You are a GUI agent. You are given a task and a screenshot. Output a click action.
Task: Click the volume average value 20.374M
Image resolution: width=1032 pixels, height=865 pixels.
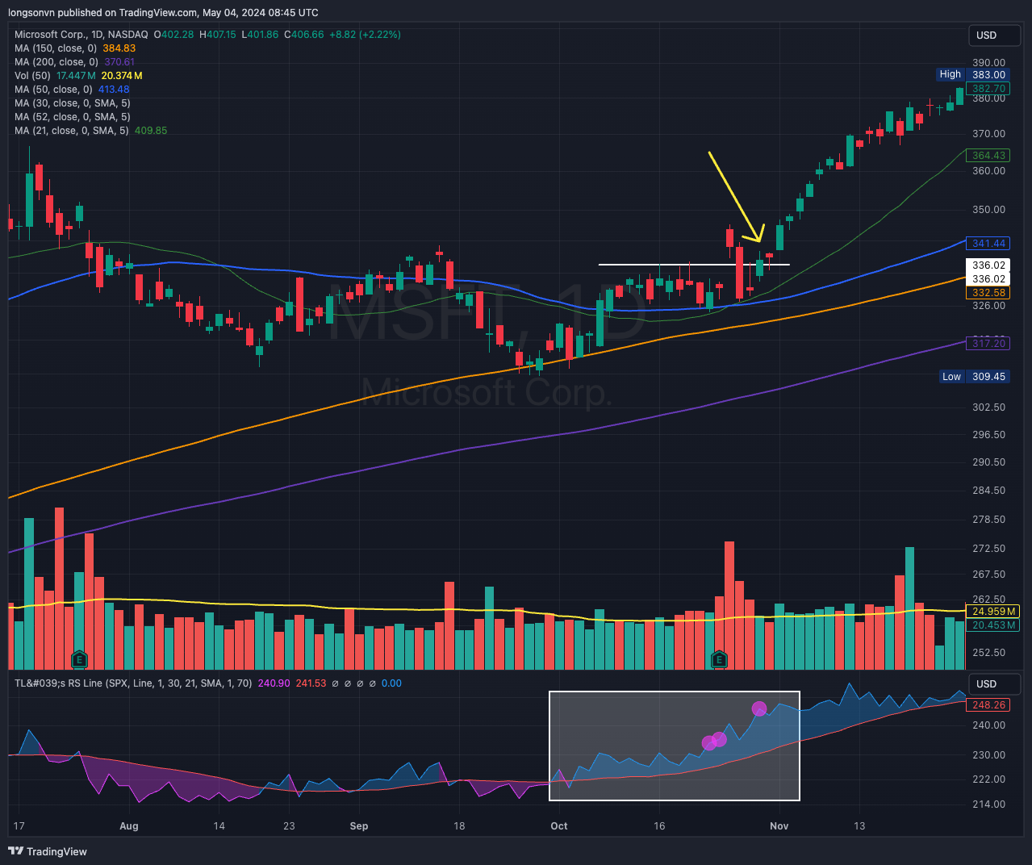tap(122, 76)
